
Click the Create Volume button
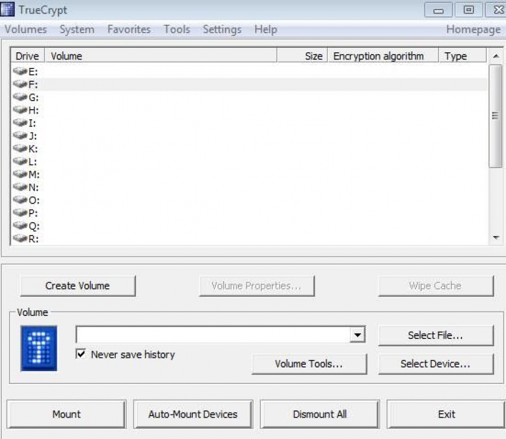[77, 286]
